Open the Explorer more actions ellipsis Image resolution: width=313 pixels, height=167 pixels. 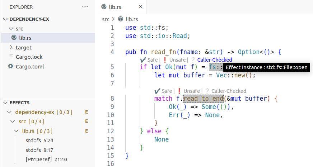(x=85, y=6)
